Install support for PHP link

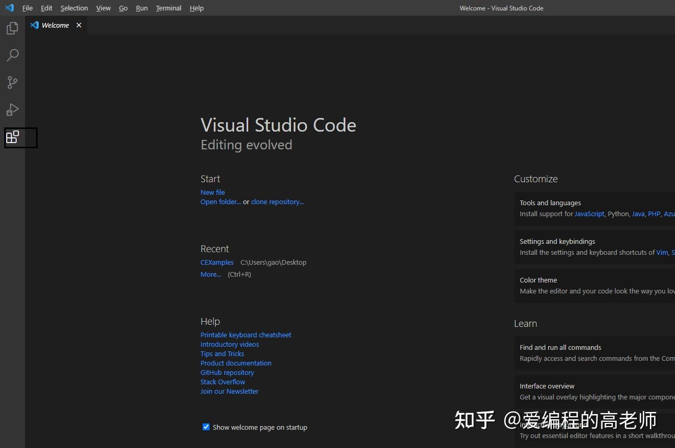coord(654,214)
